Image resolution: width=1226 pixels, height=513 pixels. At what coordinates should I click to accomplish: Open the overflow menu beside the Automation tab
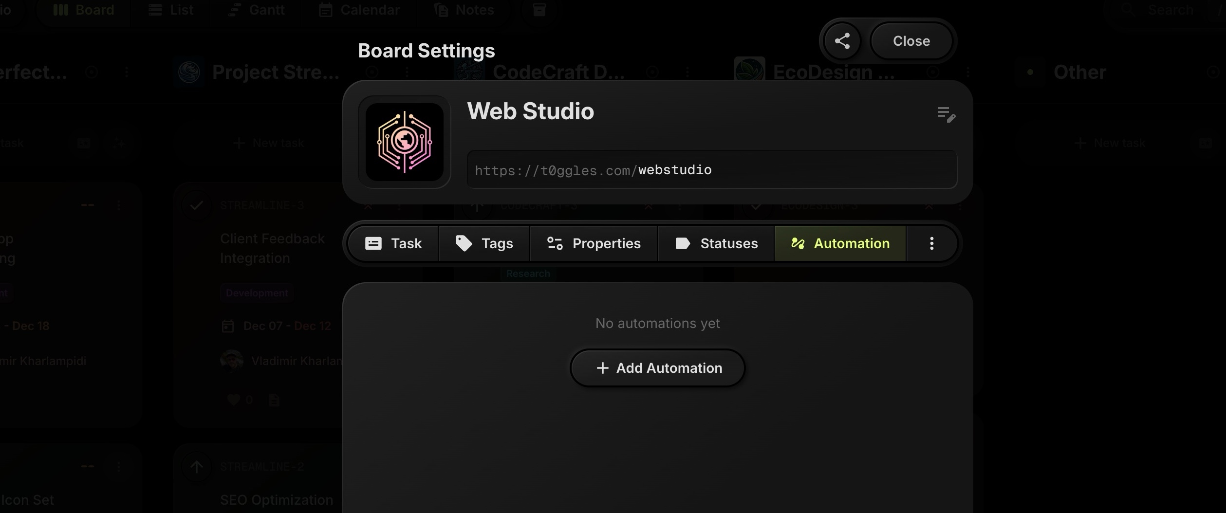click(x=931, y=243)
